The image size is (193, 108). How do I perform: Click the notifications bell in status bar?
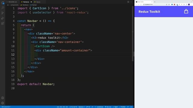131,107
